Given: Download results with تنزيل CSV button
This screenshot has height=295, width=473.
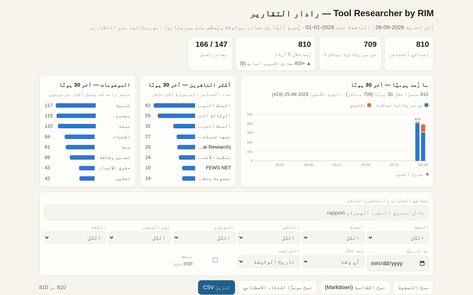Looking at the screenshot, I should (217, 287).
